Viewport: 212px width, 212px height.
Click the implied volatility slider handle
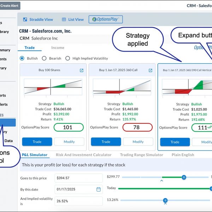(x=165, y=200)
